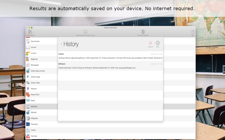Image resolution: width=225 pixels, height=140 pixels.
Task: Choose the Newspaper source type label
Action: 35,65
